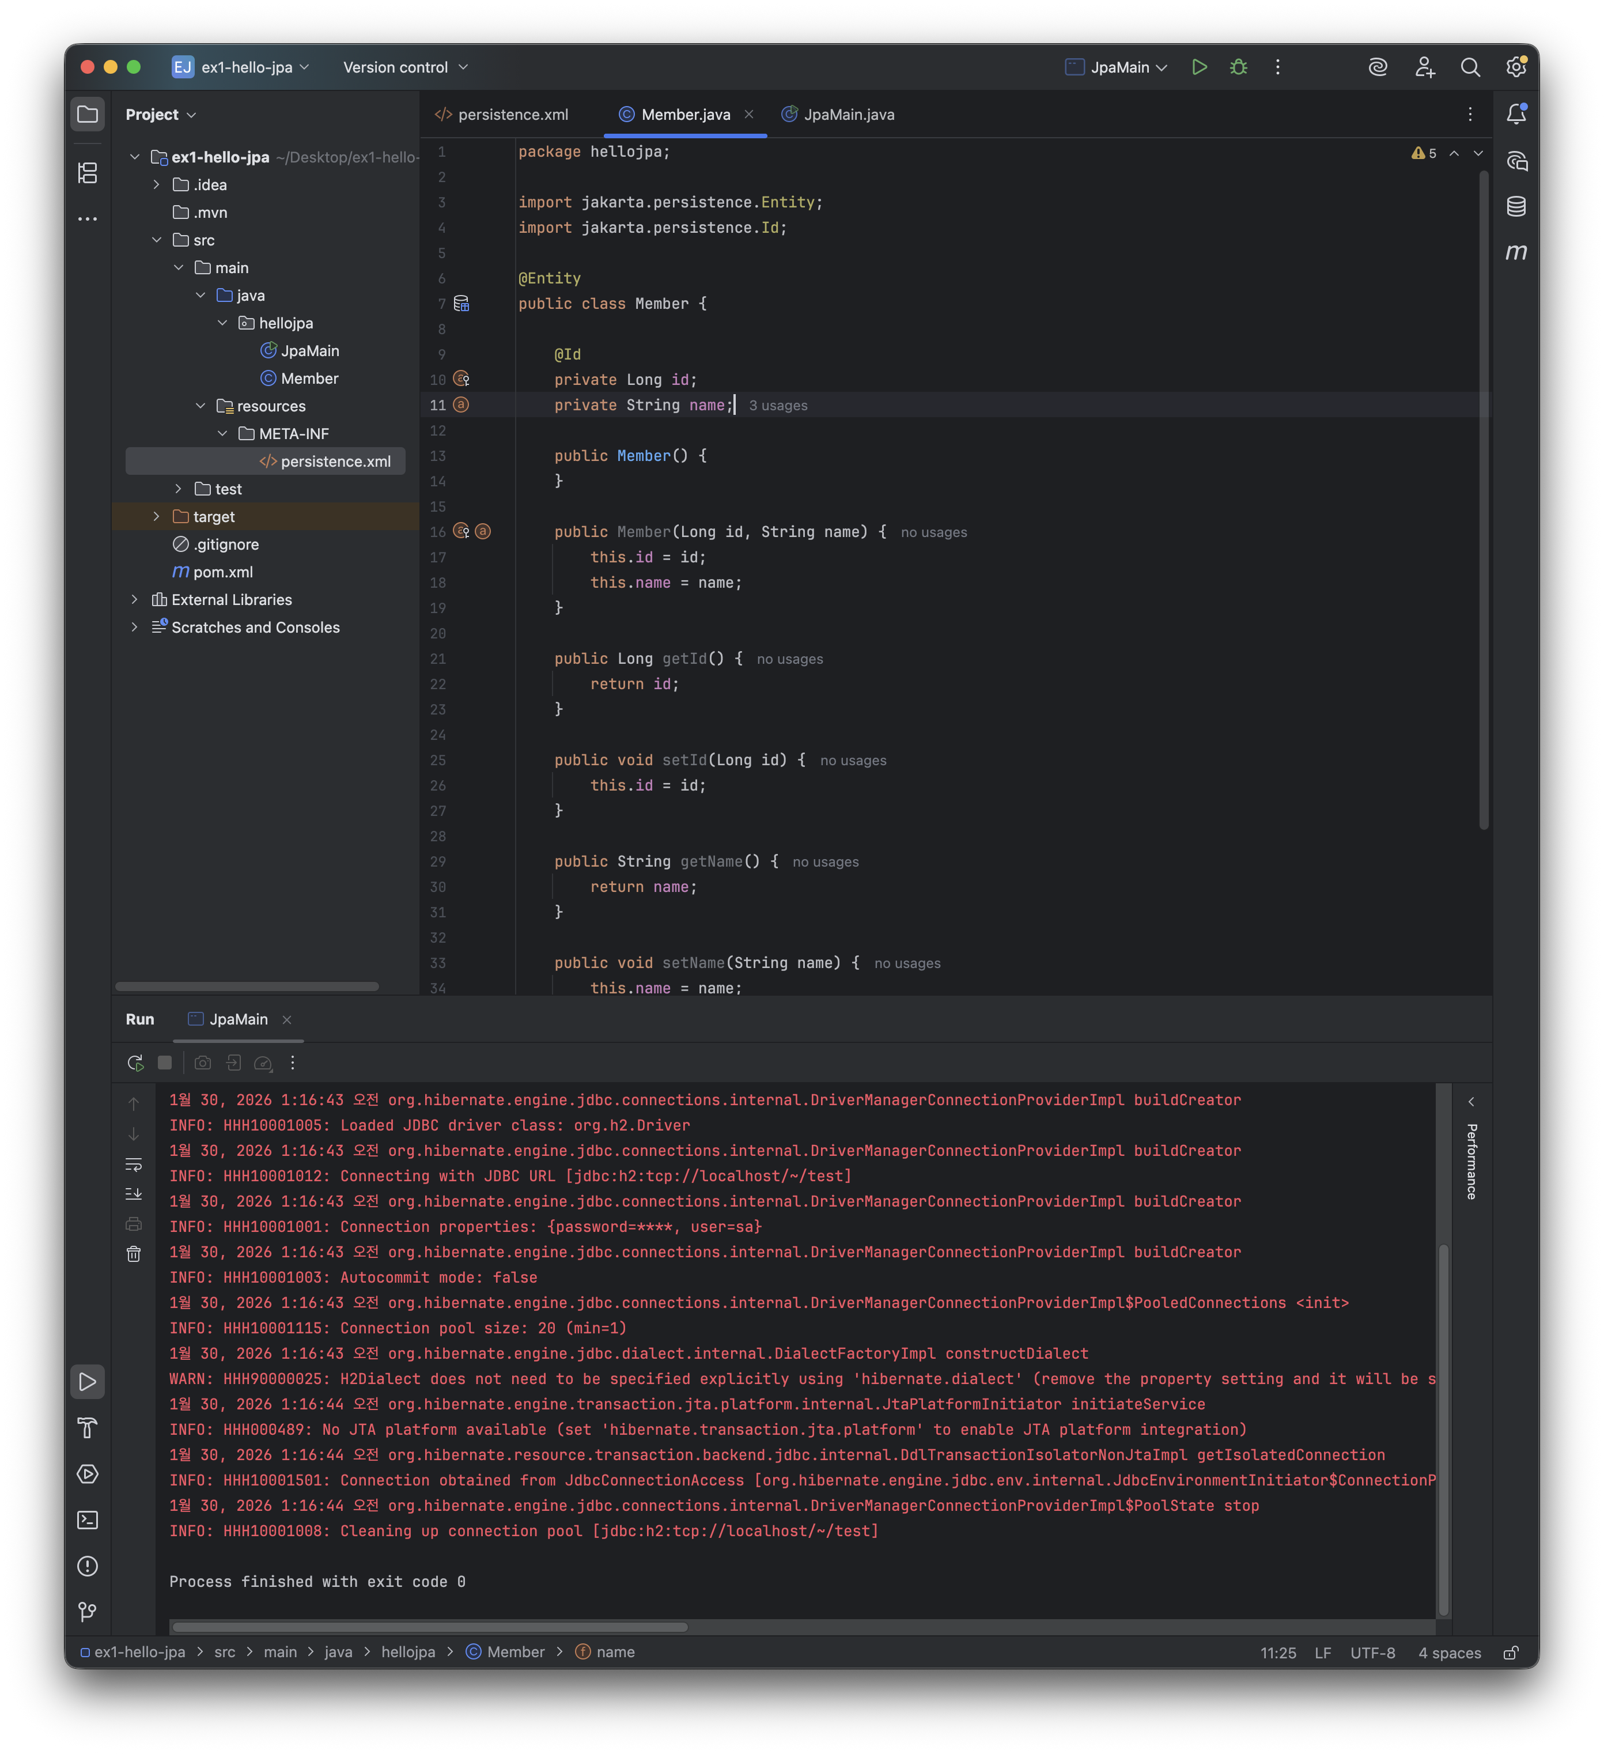
Task: Open the Git version control icon
Action: coord(88,1612)
